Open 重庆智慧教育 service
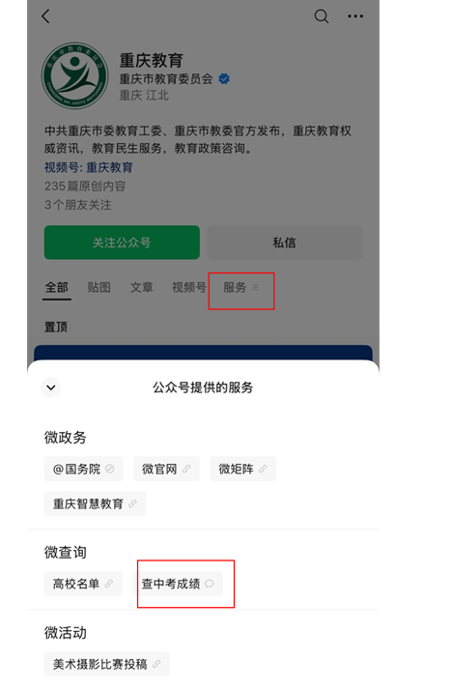Image resolution: width=452 pixels, height=689 pixels. (95, 503)
